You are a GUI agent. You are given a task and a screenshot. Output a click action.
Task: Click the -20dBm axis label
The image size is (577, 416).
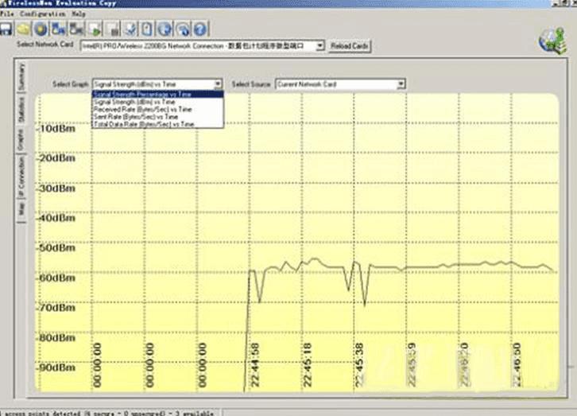56,158
